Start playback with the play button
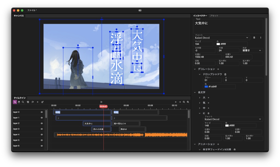This screenshot has width=280, height=167. click(x=101, y=102)
